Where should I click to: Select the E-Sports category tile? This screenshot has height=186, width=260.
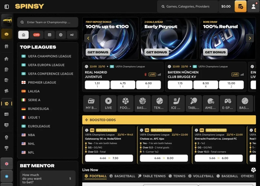[228, 103]
